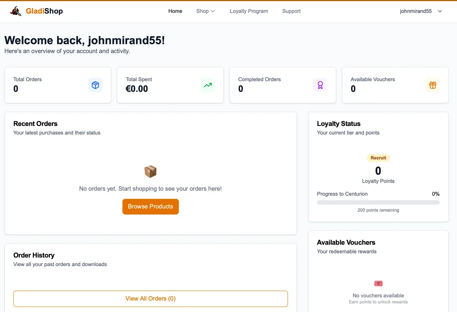Click the Recruit tier badge

pos(378,158)
